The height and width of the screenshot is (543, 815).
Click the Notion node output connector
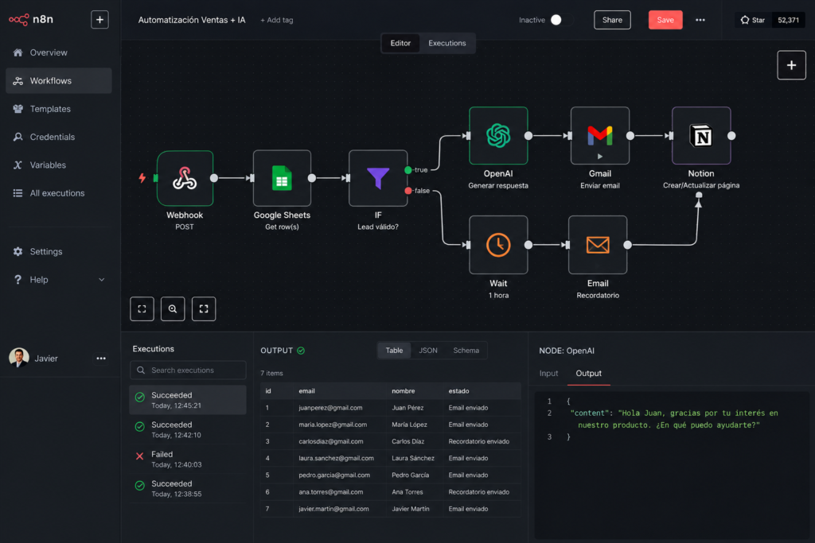click(731, 135)
